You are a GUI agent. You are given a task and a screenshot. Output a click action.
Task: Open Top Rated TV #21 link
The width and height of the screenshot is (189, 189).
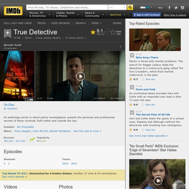click(x=14, y=174)
